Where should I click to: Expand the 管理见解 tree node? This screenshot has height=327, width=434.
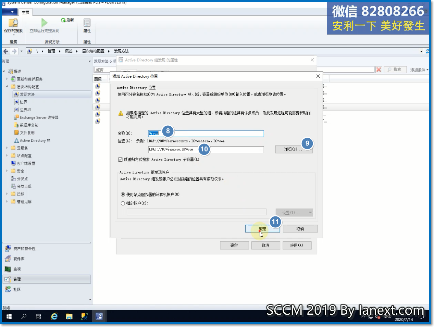[7, 201]
